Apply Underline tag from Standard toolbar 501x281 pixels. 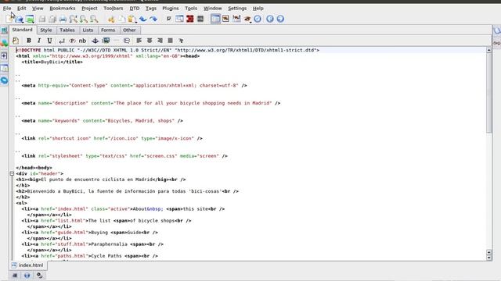pos(49,41)
